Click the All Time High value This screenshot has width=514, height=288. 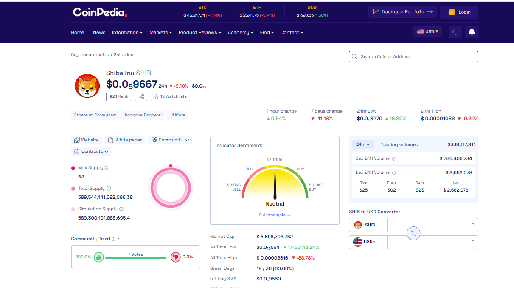[x=272, y=258]
